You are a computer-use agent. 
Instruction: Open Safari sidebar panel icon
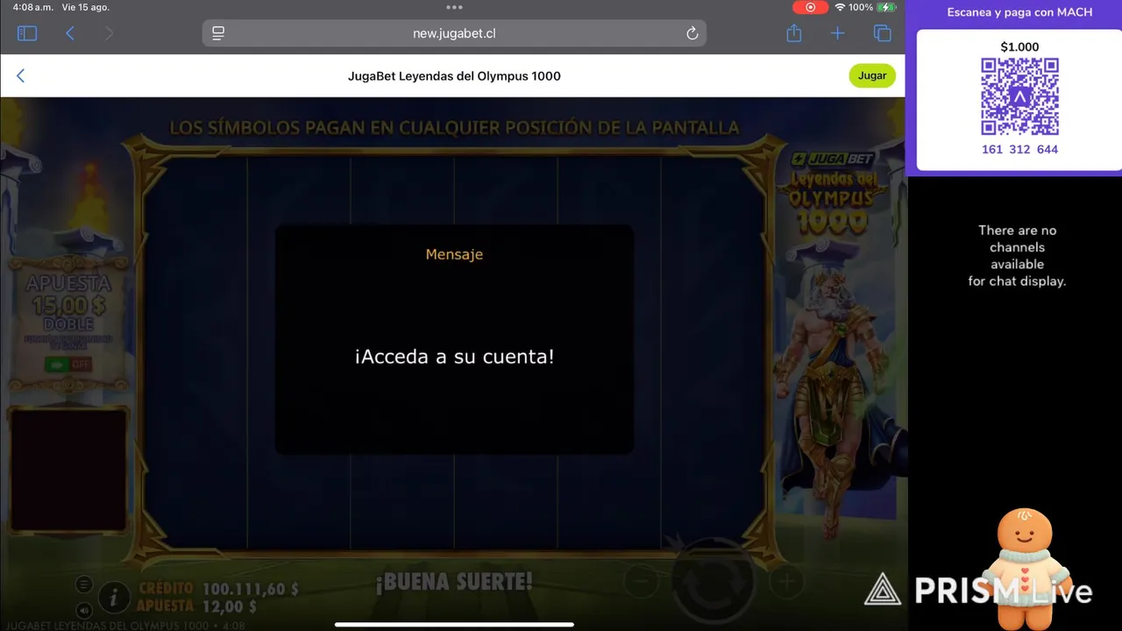(27, 33)
